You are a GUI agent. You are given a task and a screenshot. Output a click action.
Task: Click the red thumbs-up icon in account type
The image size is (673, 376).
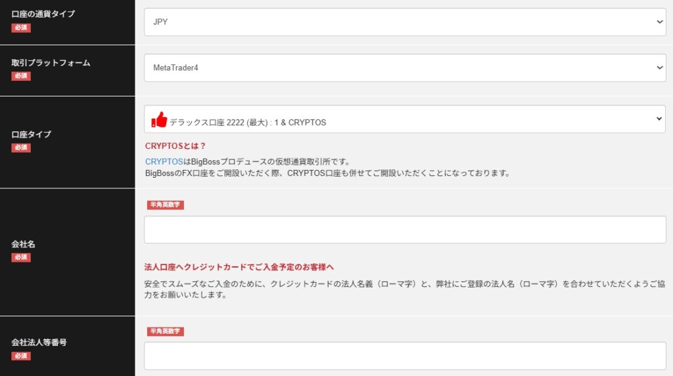point(159,120)
